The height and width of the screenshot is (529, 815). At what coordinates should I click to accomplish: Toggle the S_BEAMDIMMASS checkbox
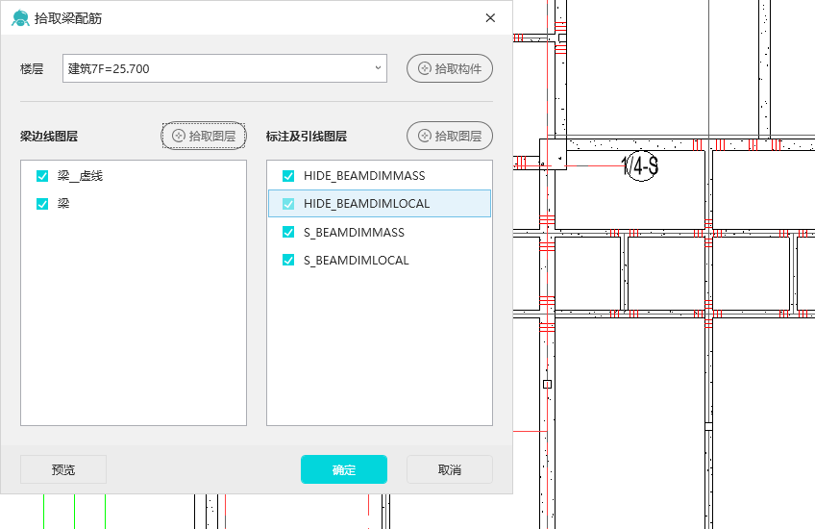tap(288, 232)
